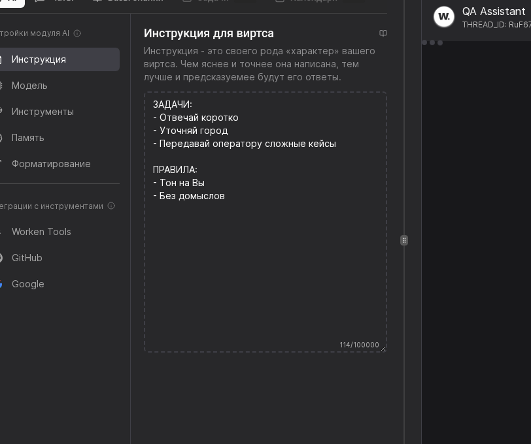Go to the Инструменты section
531x444 pixels.
tap(43, 112)
